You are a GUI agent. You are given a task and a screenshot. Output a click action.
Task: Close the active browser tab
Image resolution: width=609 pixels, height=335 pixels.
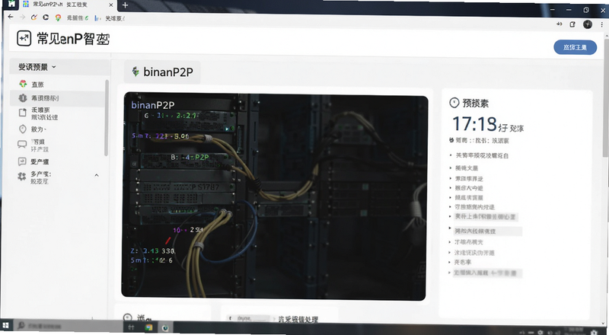pos(110,5)
